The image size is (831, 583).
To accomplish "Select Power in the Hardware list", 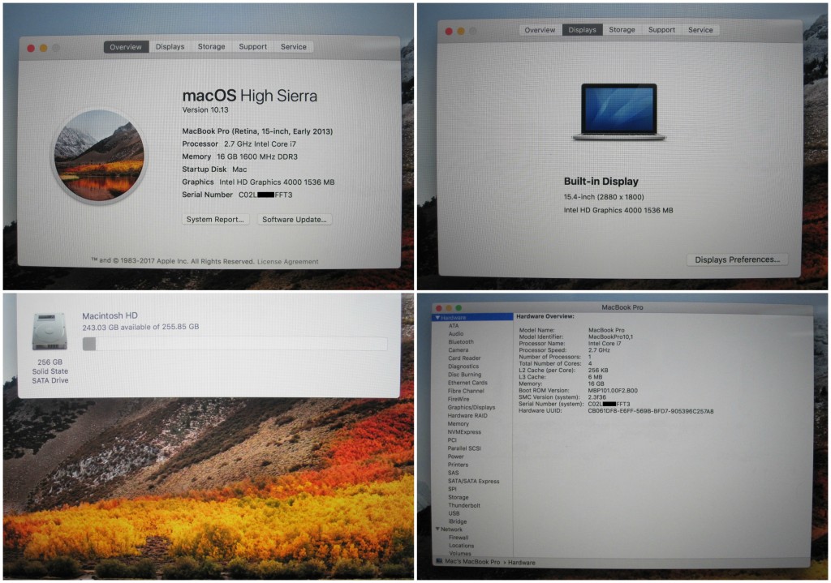I will (456, 457).
